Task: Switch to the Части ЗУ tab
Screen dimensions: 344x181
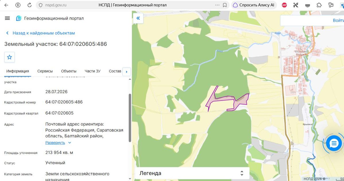Action: coord(93,71)
